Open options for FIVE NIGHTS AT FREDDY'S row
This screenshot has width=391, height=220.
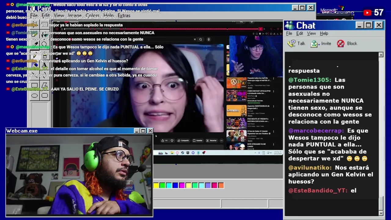(273, 120)
